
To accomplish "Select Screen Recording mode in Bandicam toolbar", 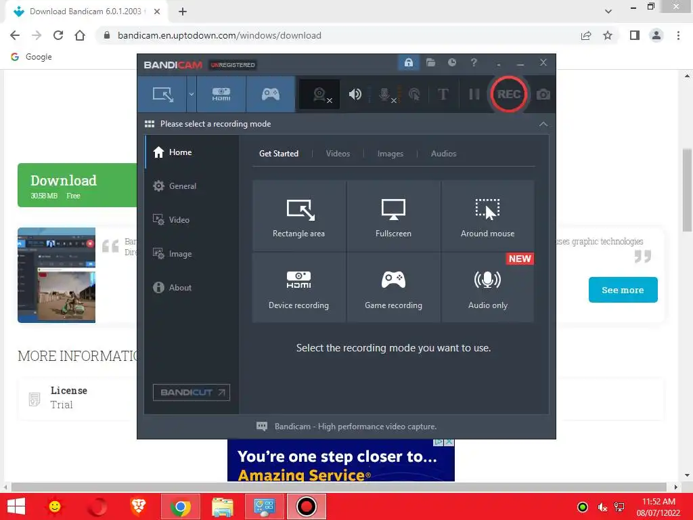I will [162, 94].
